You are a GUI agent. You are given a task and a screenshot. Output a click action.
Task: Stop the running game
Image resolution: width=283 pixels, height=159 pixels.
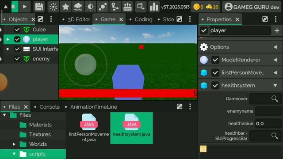[15, 7]
